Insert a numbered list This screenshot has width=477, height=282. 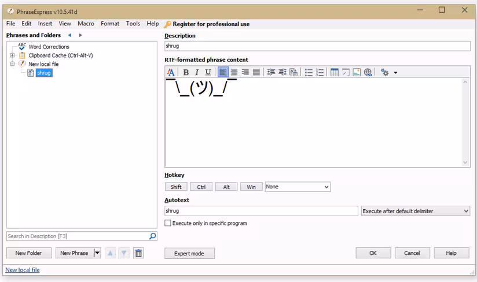pyautogui.click(x=320, y=72)
